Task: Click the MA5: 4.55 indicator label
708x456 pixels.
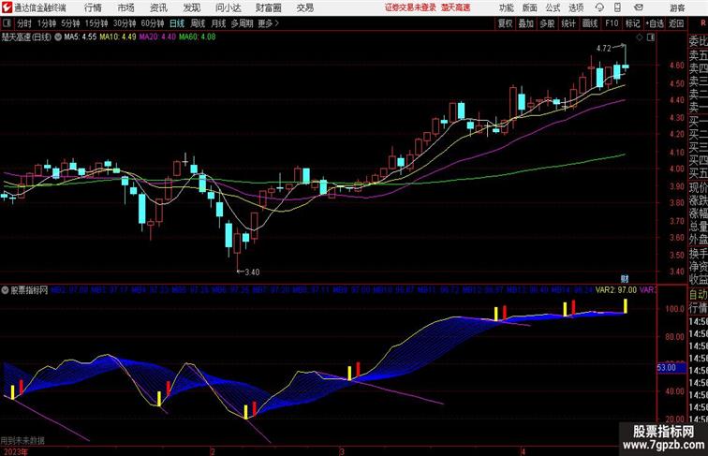Action: (x=80, y=37)
